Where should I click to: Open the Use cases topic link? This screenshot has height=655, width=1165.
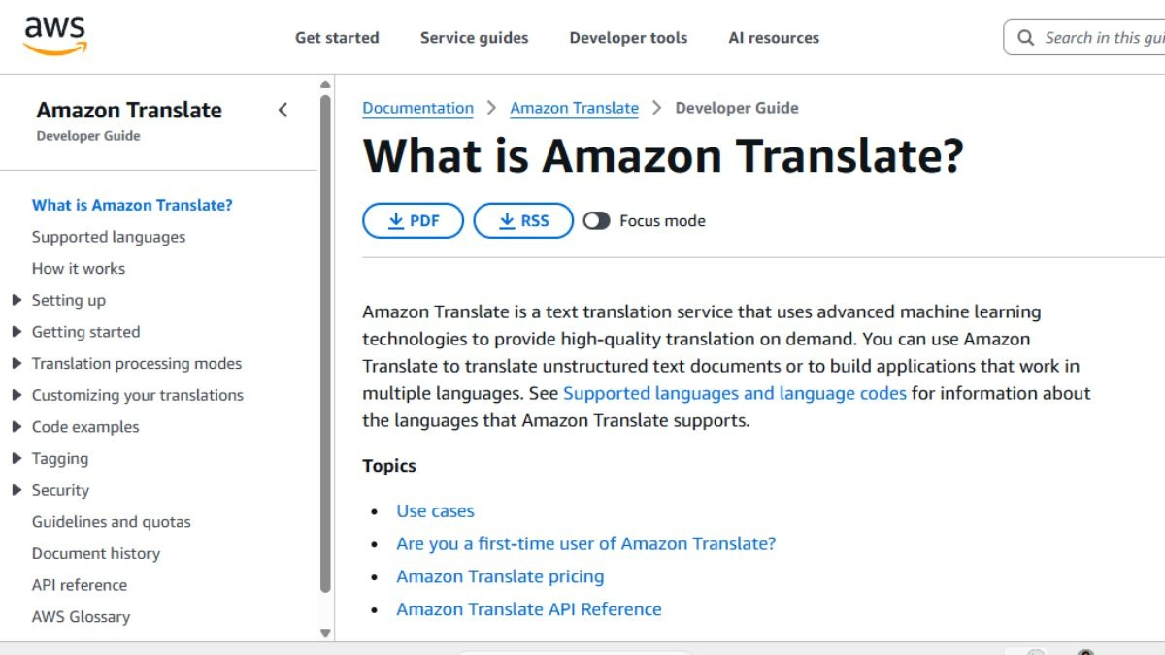coord(435,510)
